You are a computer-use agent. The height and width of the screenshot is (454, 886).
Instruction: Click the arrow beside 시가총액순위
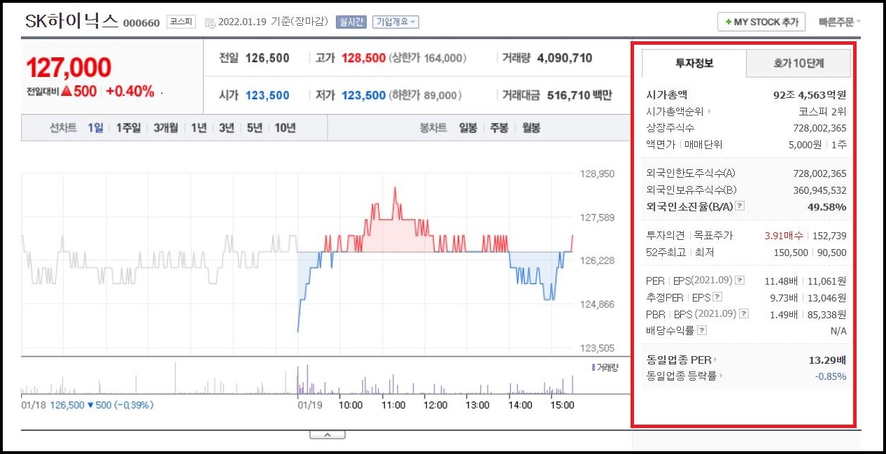point(709,111)
